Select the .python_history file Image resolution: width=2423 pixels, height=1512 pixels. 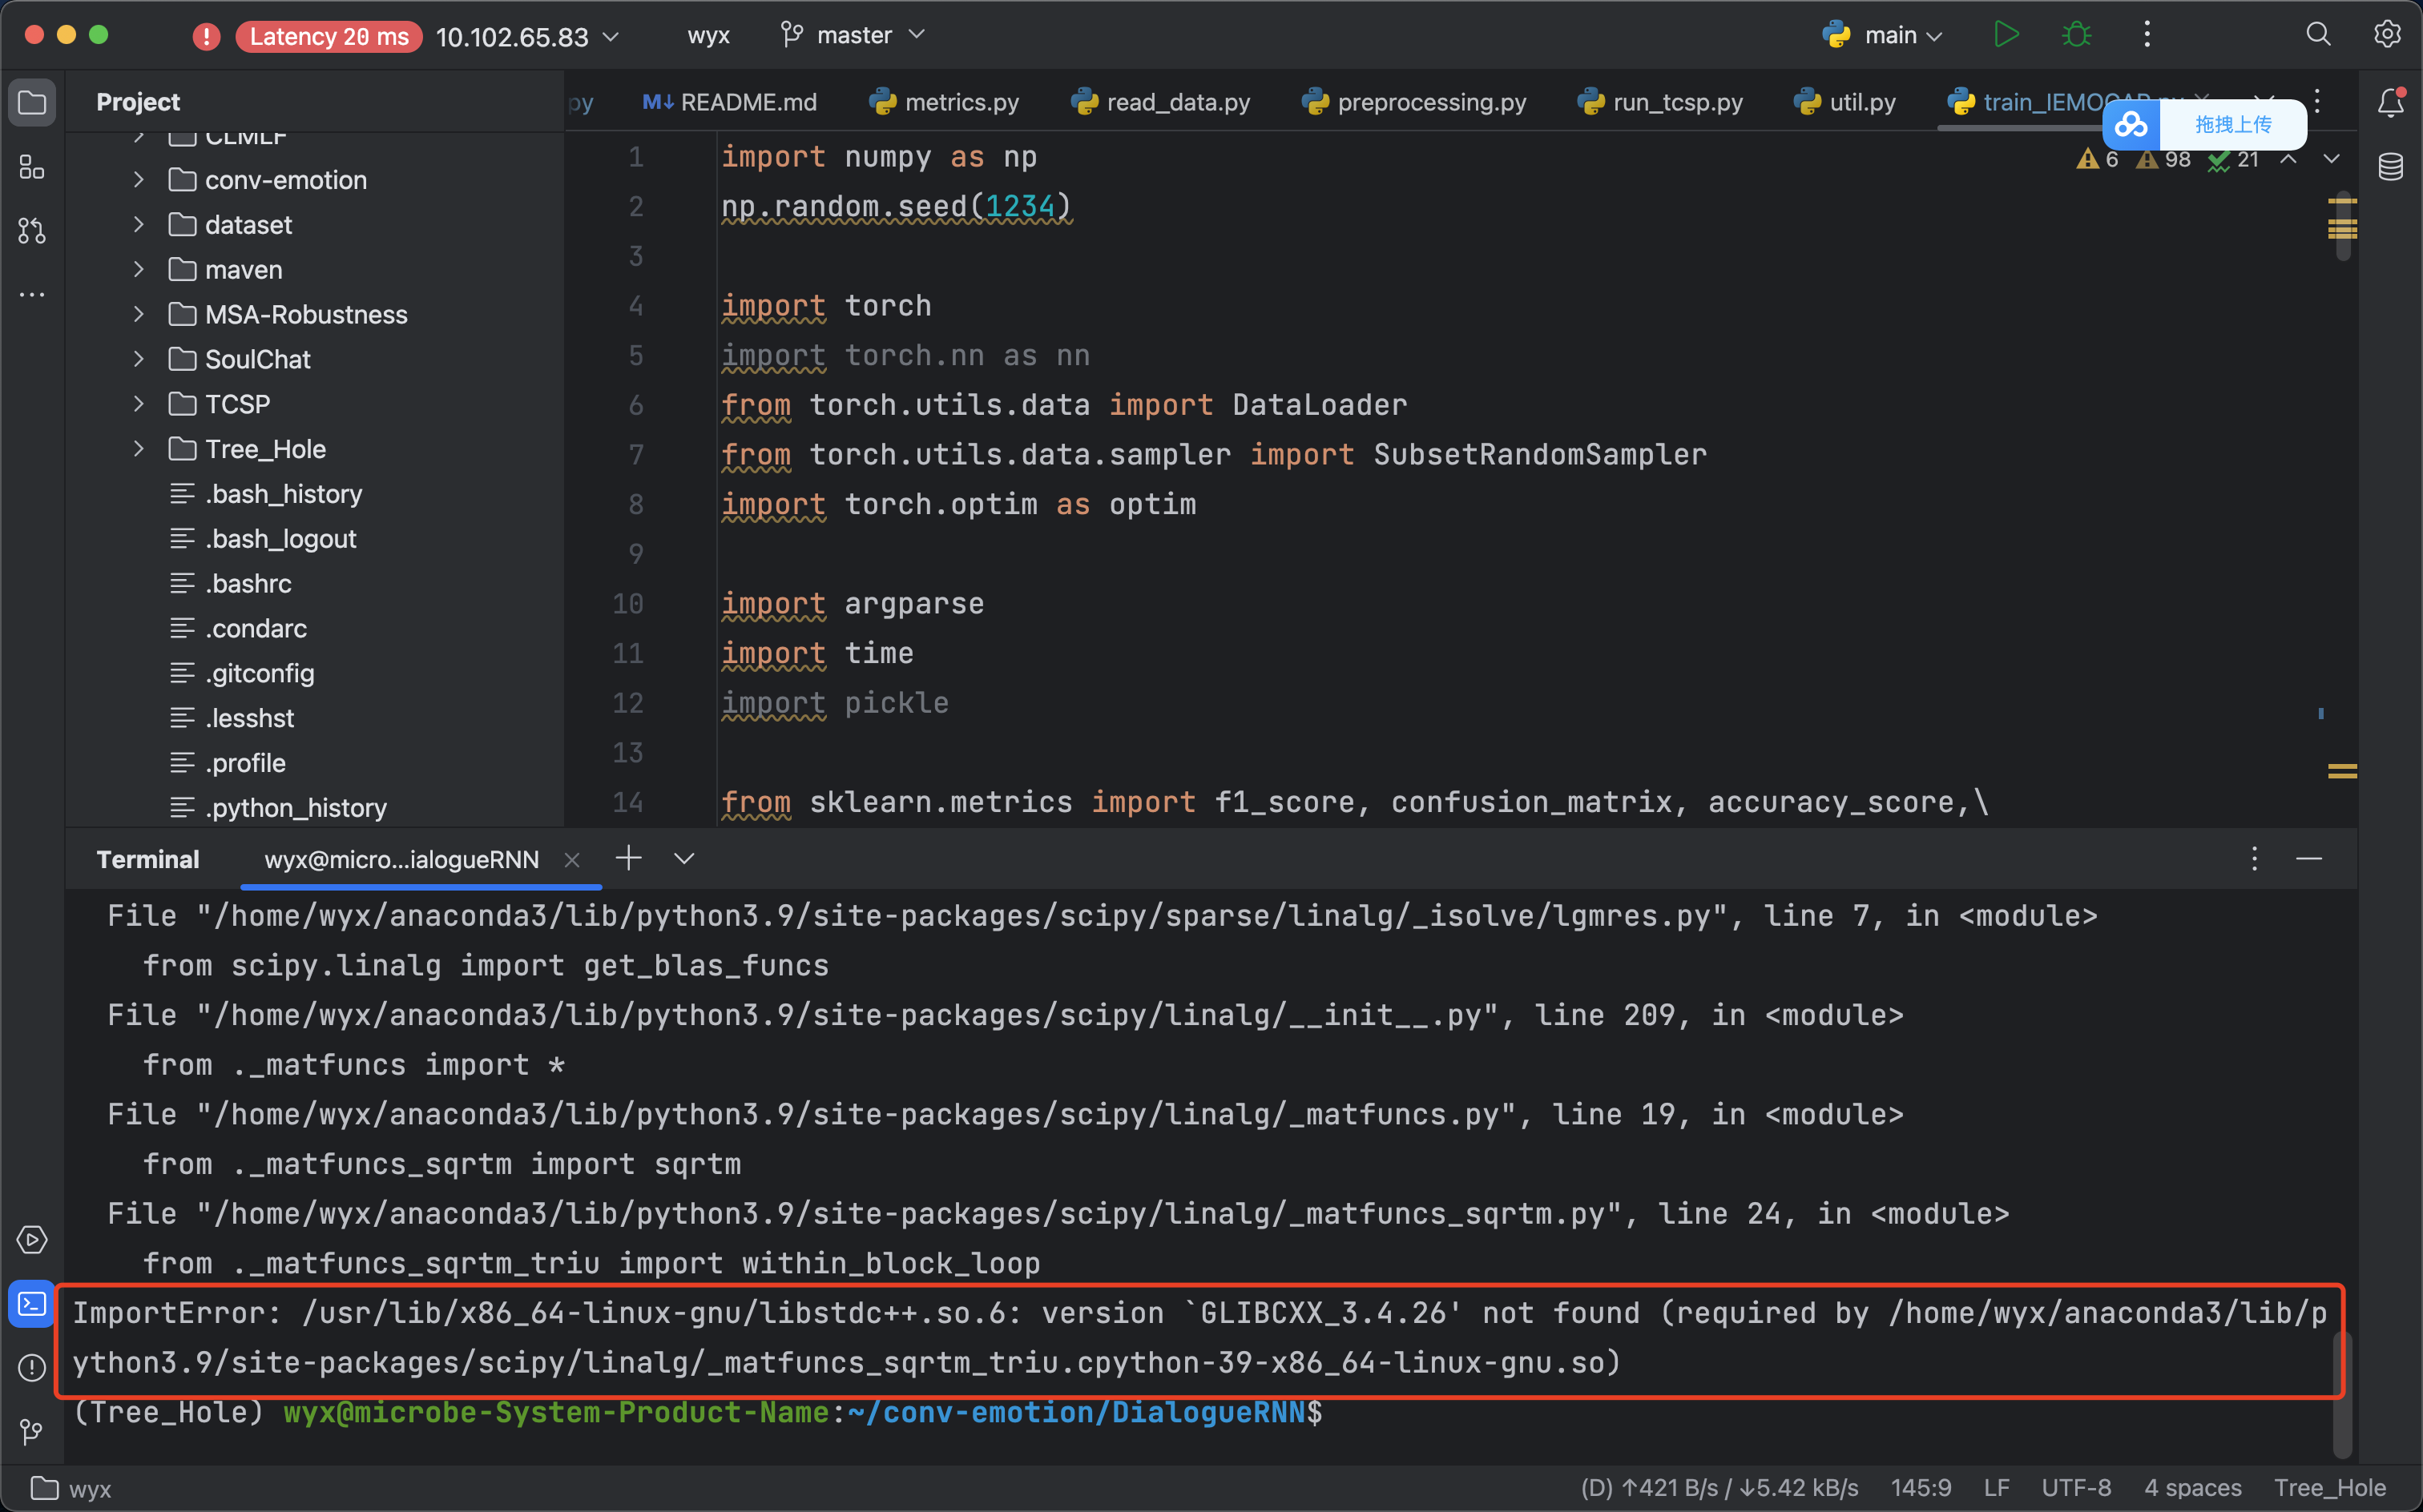point(296,808)
